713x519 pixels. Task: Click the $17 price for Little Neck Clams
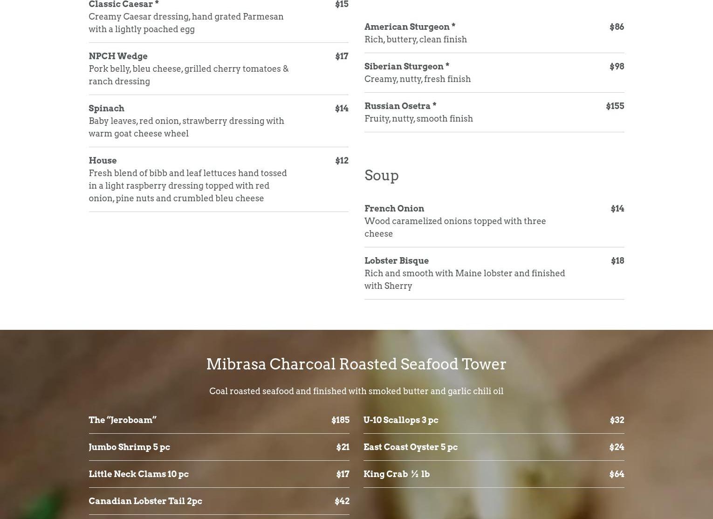[343, 474]
